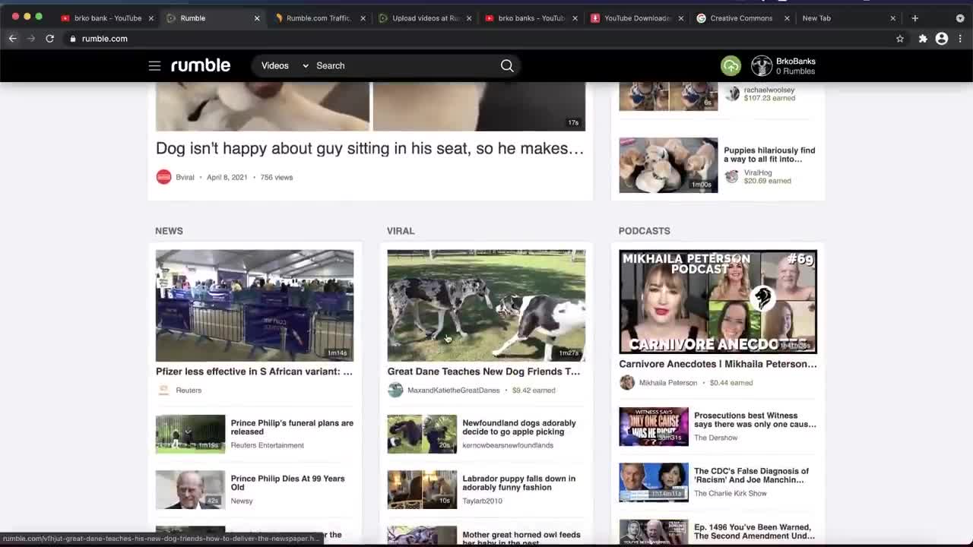
Task: Open the Chrome three-dot menu
Action: pyautogui.click(x=962, y=39)
